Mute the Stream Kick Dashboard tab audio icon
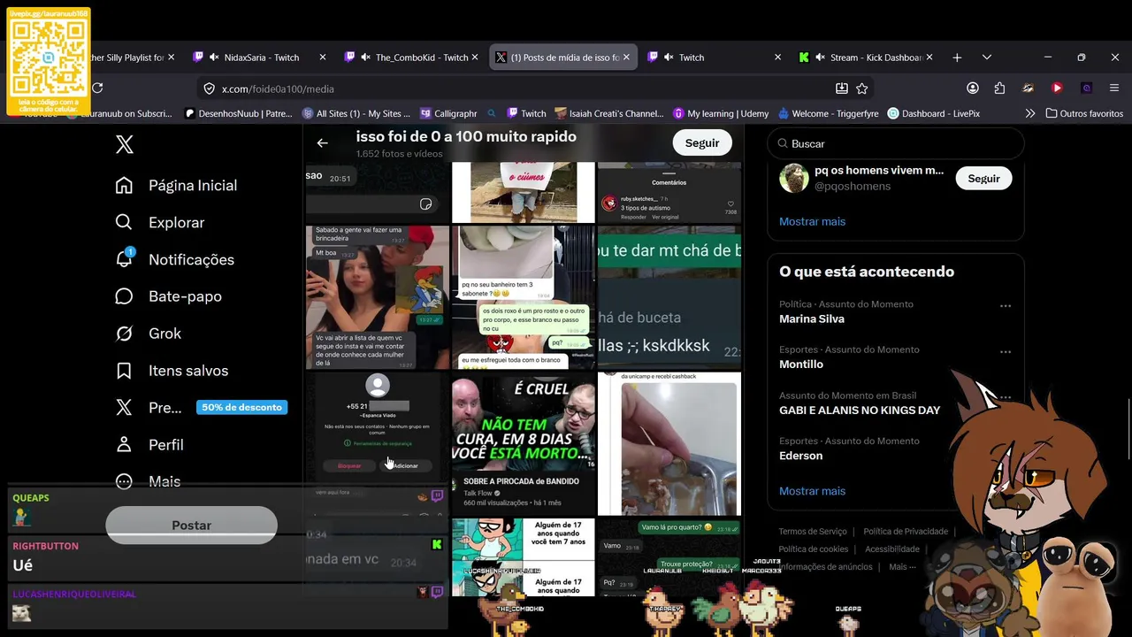Image resolution: width=1132 pixels, height=637 pixels. click(x=820, y=58)
